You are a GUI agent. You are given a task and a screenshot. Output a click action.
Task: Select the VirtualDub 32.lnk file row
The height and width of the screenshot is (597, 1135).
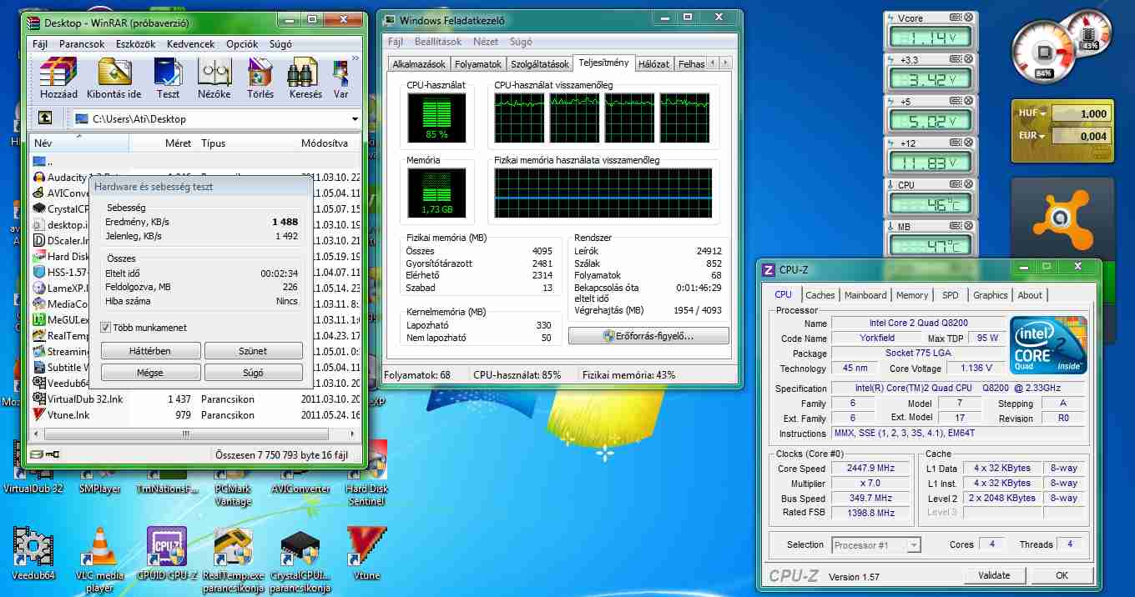[196, 399]
